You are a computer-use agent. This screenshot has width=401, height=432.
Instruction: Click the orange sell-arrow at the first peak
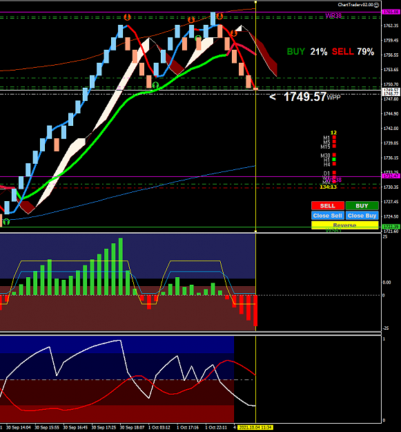(127, 17)
